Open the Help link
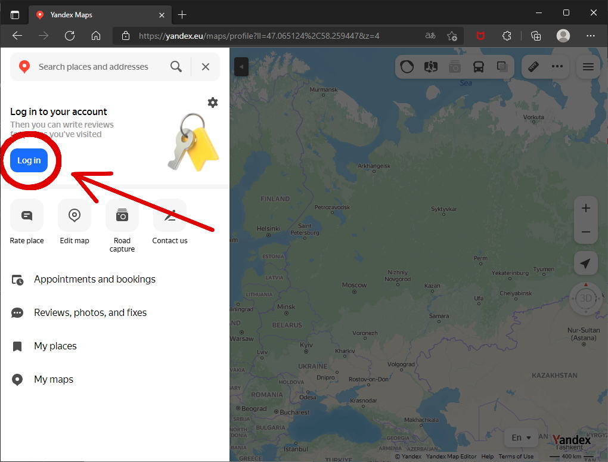608x462 pixels. point(488,456)
